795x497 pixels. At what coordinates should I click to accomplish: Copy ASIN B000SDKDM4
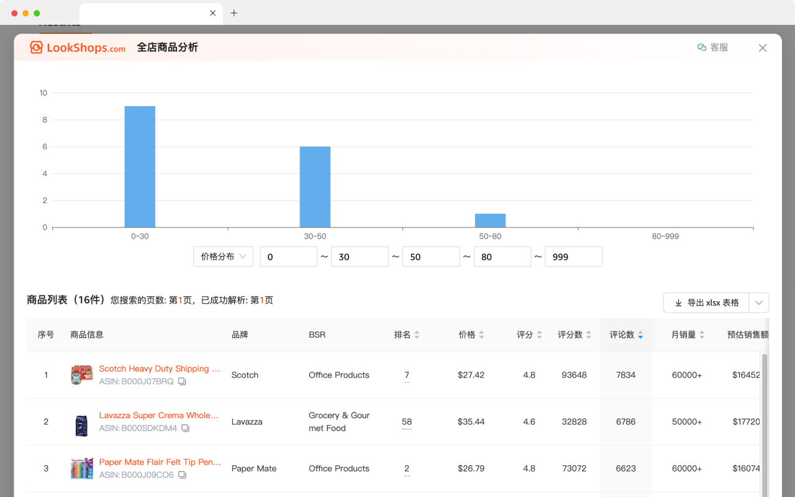pyautogui.click(x=185, y=428)
